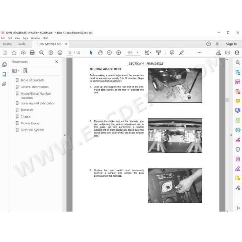Open More Tools wrench icon
This screenshot has height=242, width=242.
click(x=238, y=188)
